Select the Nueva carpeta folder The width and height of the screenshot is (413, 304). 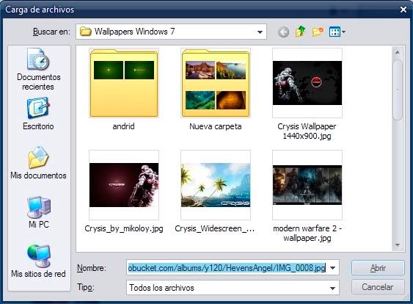(x=216, y=89)
